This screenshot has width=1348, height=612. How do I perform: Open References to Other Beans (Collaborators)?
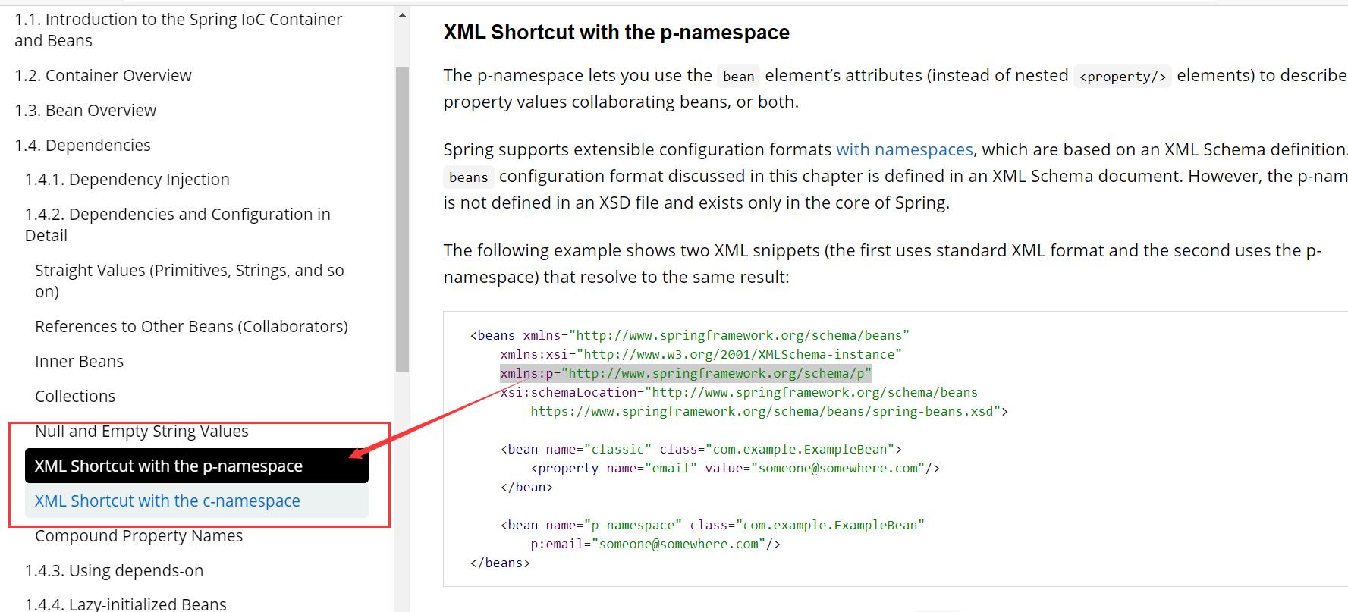pyautogui.click(x=191, y=326)
